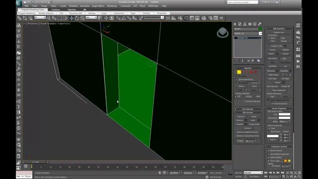Click Configure Modifier Sets icon
The image size is (318, 179).
(258, 61)
